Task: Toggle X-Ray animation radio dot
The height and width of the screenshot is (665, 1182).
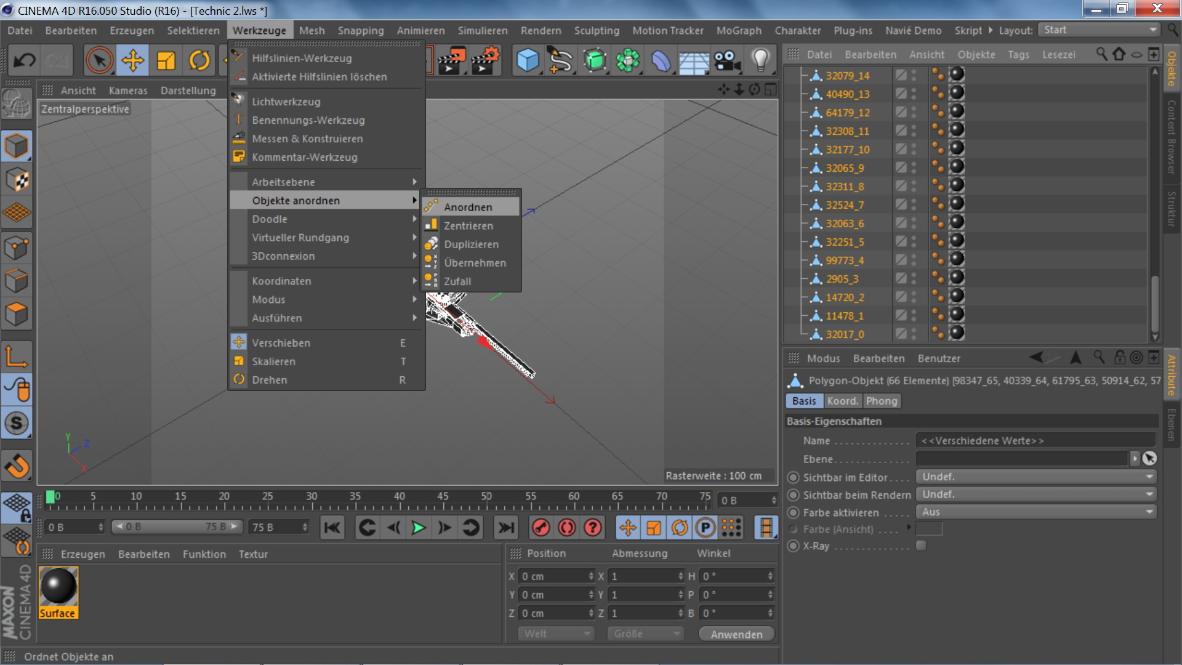Action: (x=793, y=546)
